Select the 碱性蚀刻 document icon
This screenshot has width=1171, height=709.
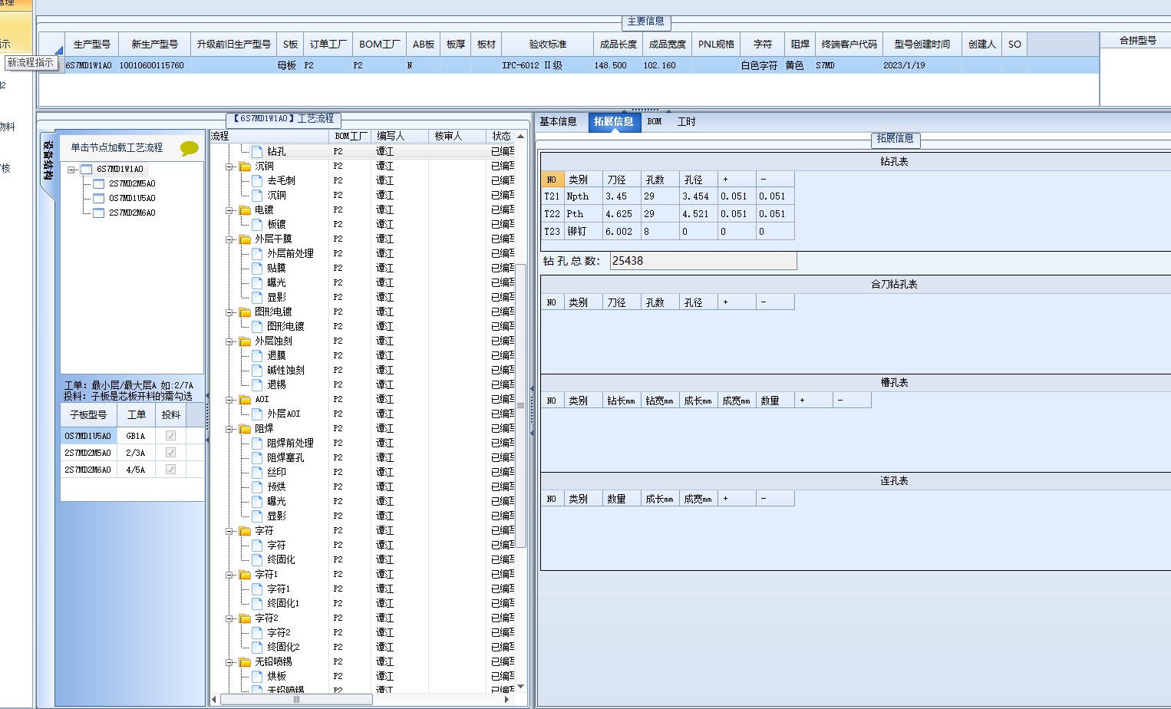click(x=257, y=371)
